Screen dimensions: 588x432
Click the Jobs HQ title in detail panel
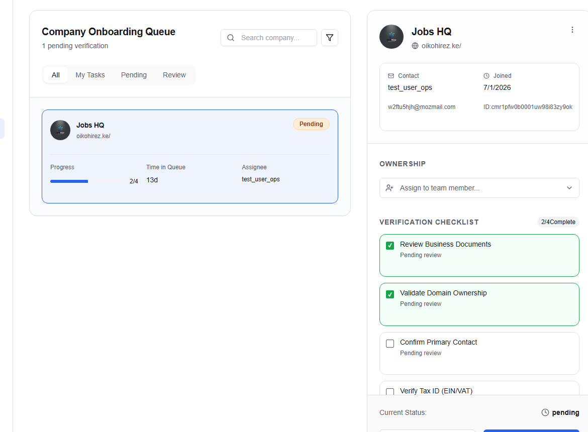[x=431, y=32]
